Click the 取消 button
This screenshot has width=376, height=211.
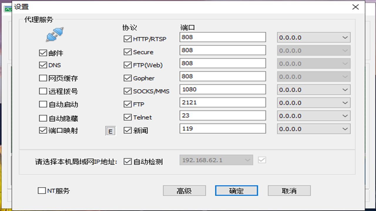coord(289,190)
